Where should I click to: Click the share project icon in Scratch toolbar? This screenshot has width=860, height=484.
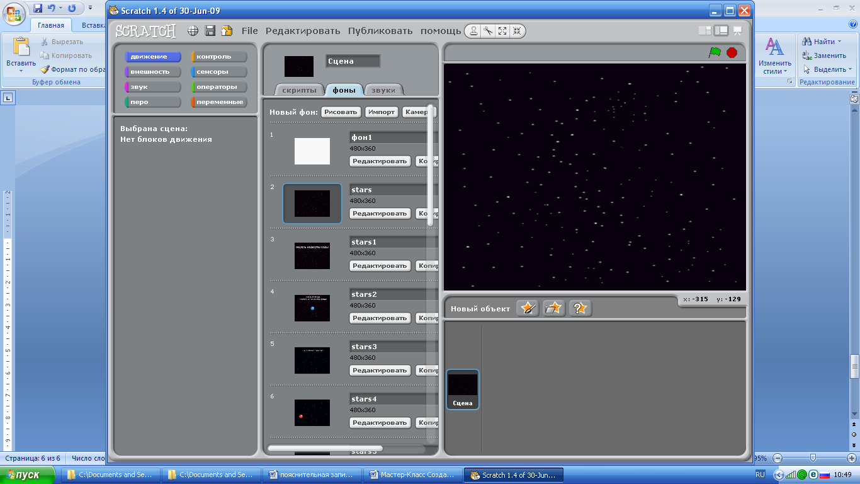pyautogui.click(x=227, y=31)
